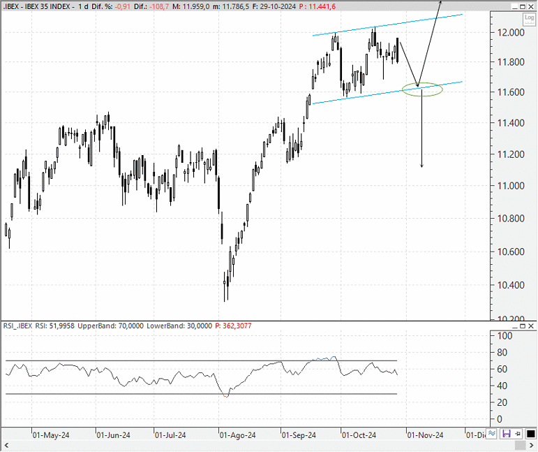
Task: Click the RSI axis label 80
Action: click(502, 352)
